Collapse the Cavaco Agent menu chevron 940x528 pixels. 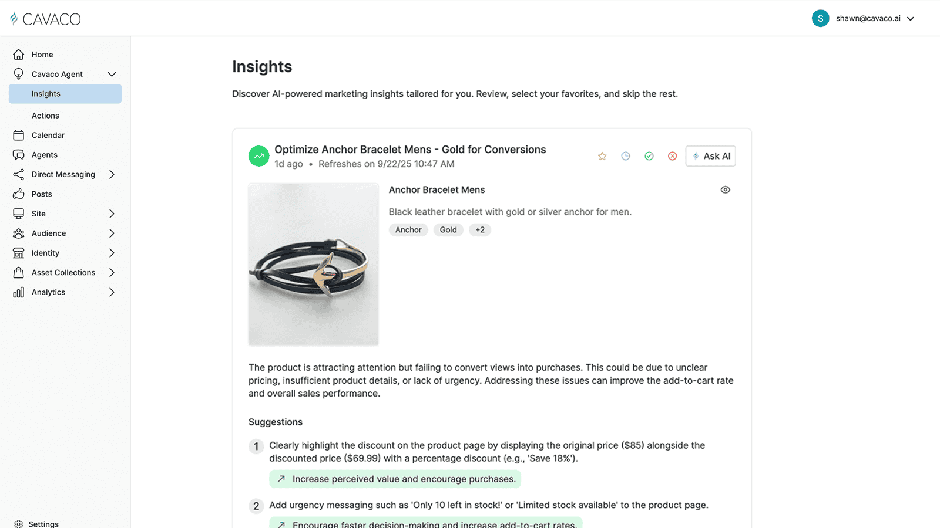pyautogui.click(x=112, y=74)
